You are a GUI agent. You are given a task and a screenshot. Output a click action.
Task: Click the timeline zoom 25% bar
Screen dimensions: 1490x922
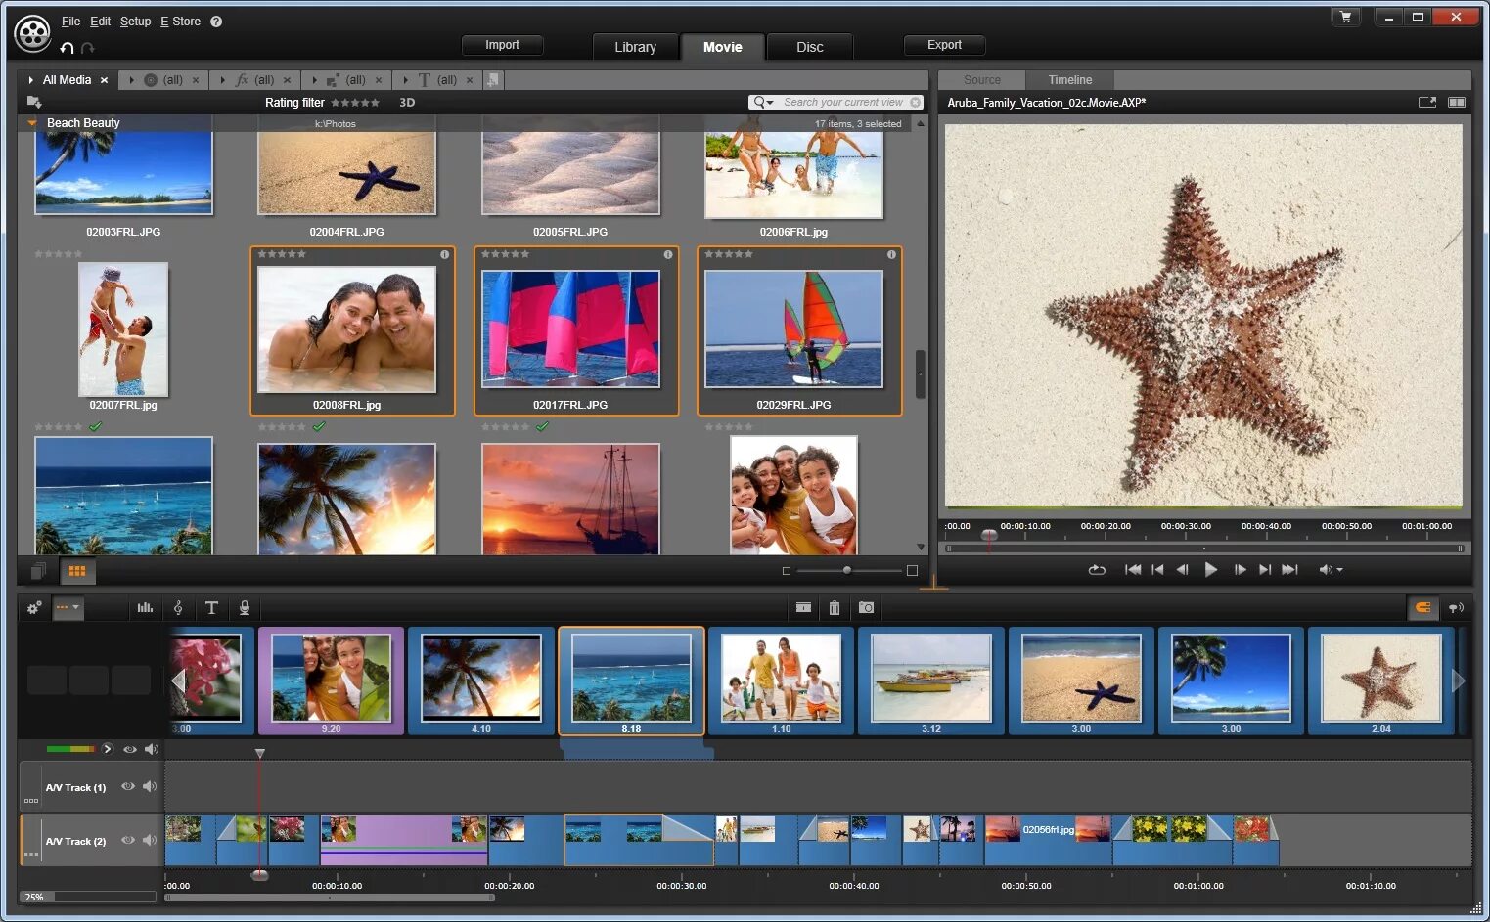[x=87, y=897]
